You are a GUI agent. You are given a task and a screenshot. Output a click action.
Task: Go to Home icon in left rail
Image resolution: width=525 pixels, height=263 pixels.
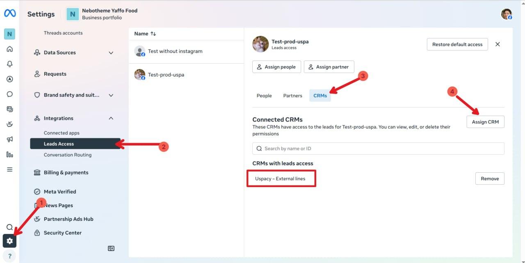point(10,49)
